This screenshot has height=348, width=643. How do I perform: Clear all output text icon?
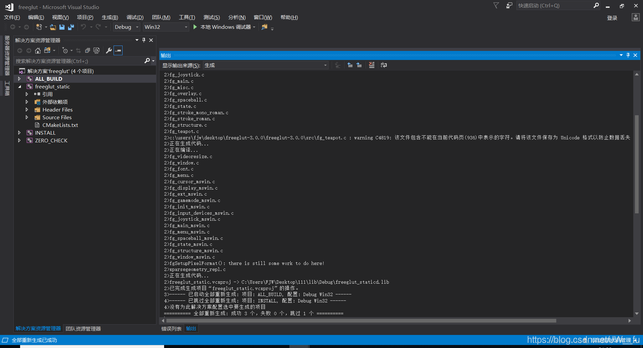click(x=372, y=65)
